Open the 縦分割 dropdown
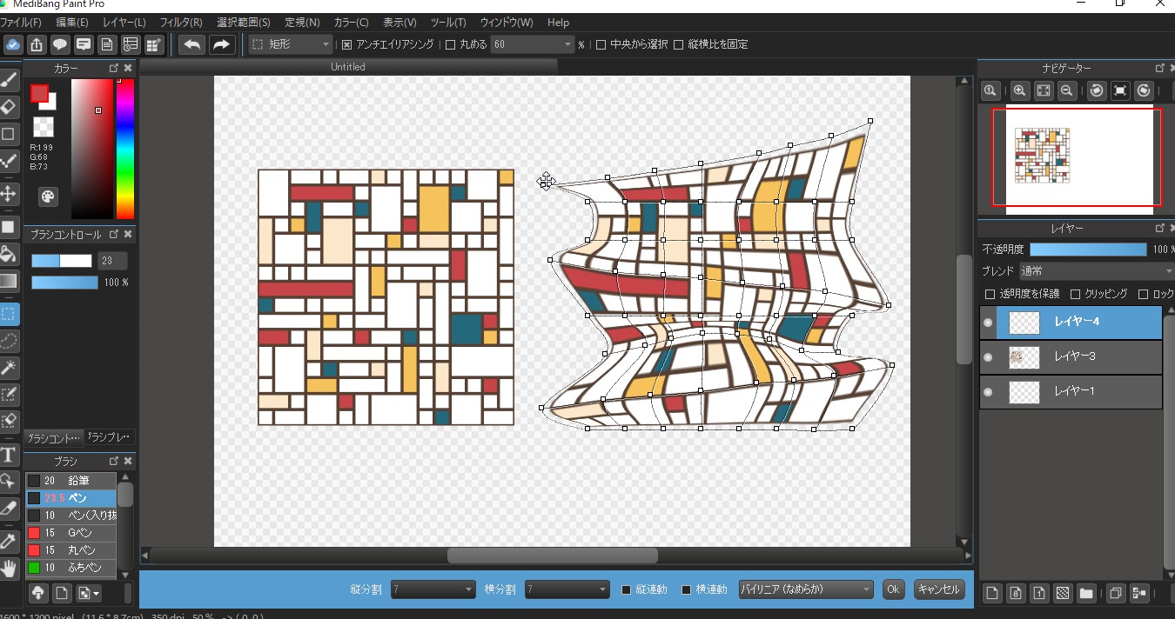 (x=433, y=589)
